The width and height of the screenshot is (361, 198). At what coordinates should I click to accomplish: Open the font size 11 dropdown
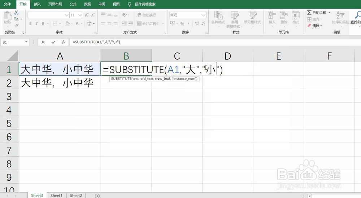(80, 15)
